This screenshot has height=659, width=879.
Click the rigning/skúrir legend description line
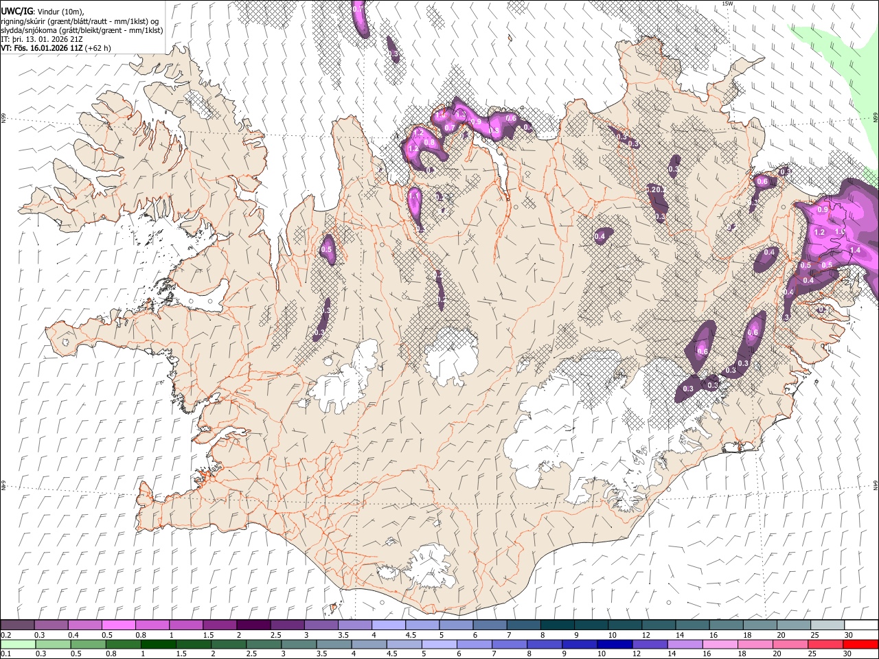pos(79,21)
